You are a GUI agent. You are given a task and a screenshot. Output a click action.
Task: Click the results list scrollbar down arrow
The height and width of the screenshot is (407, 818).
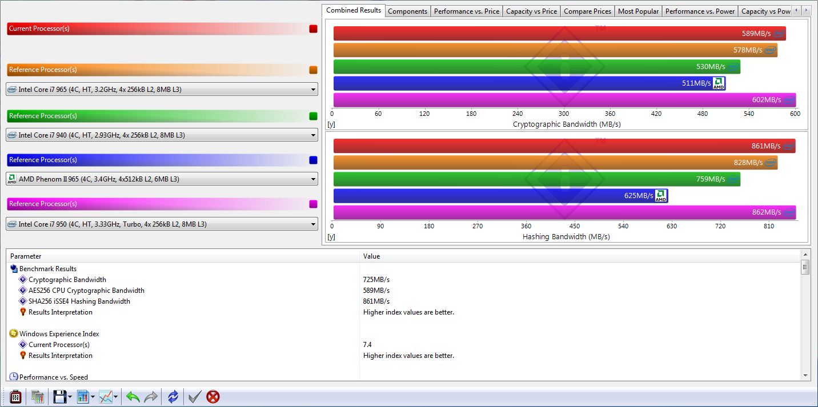click(x=805, y=376)
